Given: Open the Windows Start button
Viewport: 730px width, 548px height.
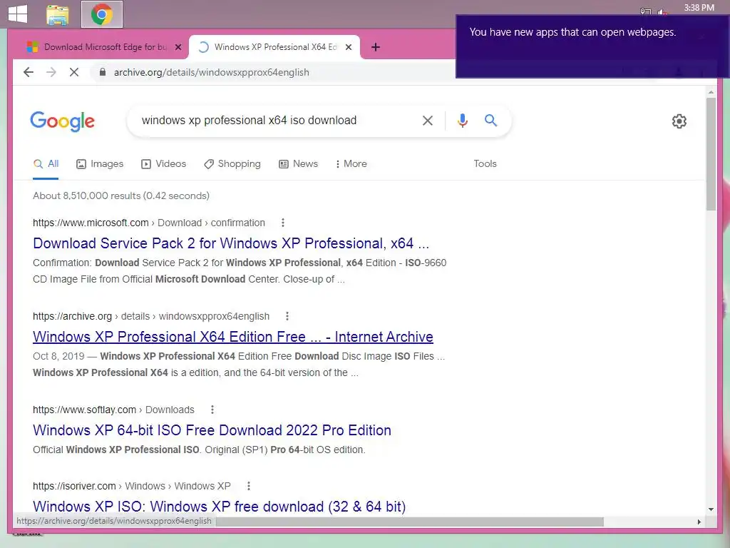Looking at the screenshot, I should click(18, 14).
